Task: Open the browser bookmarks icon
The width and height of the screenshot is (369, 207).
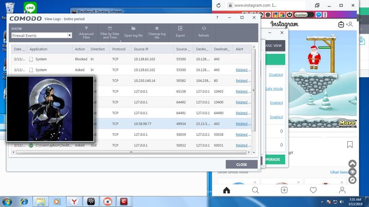Action: point(317,5)
